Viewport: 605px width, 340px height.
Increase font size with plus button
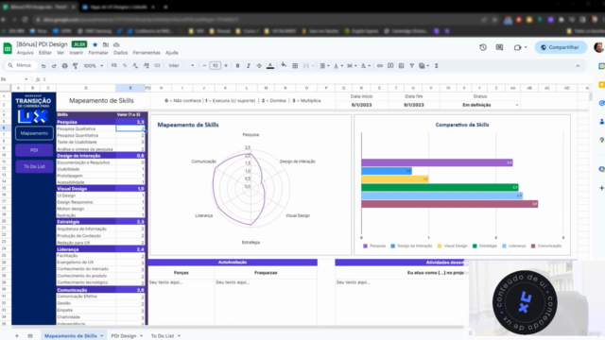(x=226, y=66)
